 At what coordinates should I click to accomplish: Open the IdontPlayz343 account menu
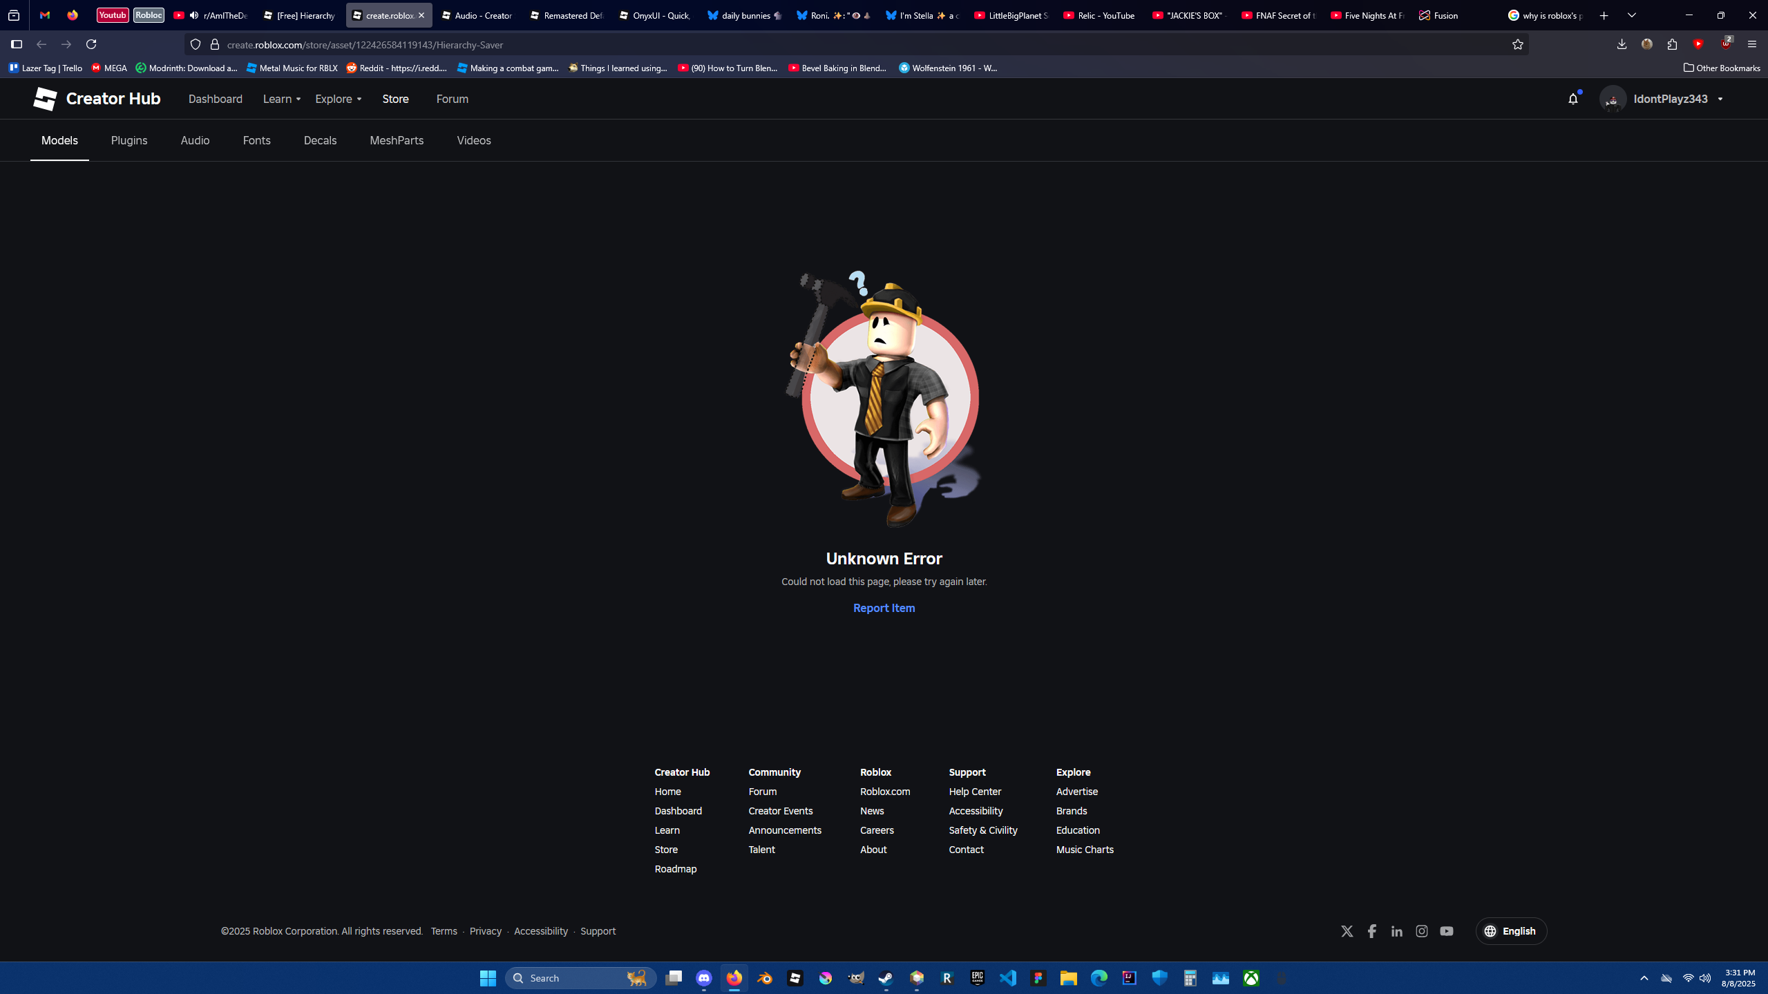click(x=1669, y=99)
